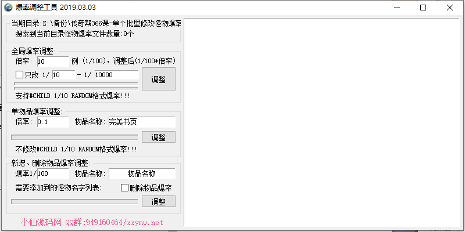Click the single-item 倍率 field containing 0.1

tap(53, 122)
